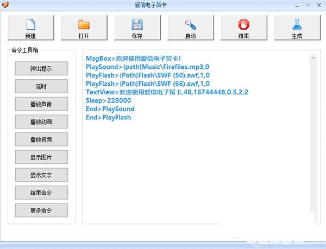Add a 延时 delay command
326x249 pixels.
pos(41,86)
